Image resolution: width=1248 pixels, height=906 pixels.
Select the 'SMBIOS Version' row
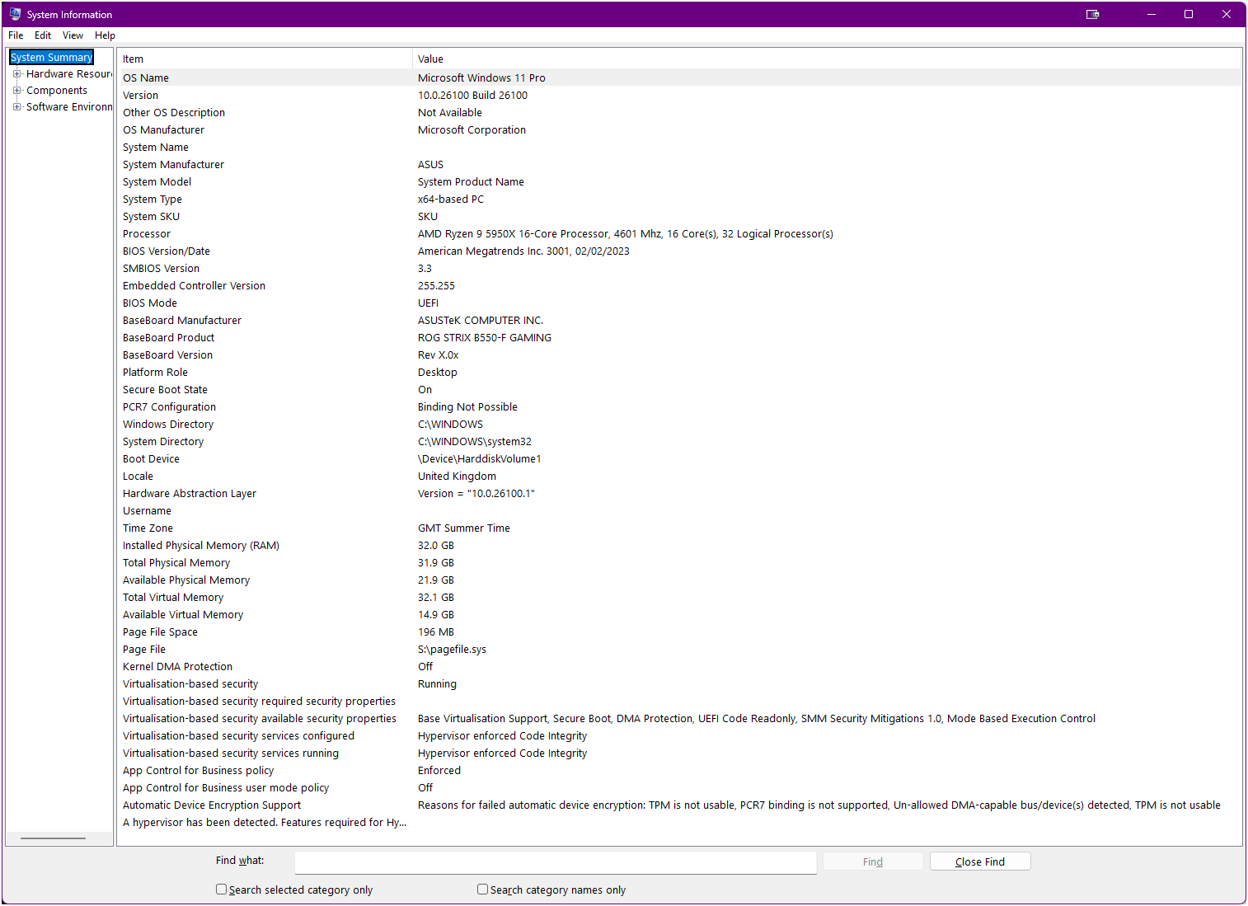[x=679, y=268]
